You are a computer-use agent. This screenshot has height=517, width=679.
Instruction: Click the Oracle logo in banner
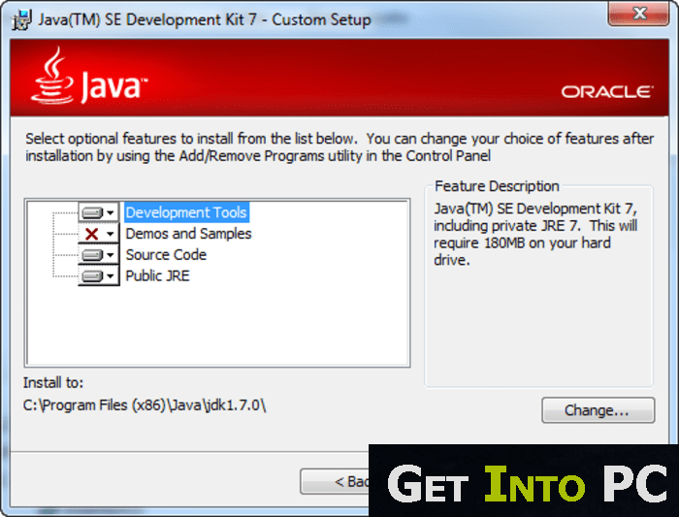pyautogui.click(x=607, y=92)
